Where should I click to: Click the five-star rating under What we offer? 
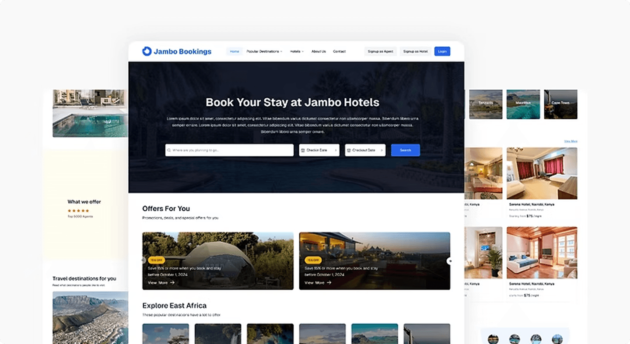coord(78,211)
